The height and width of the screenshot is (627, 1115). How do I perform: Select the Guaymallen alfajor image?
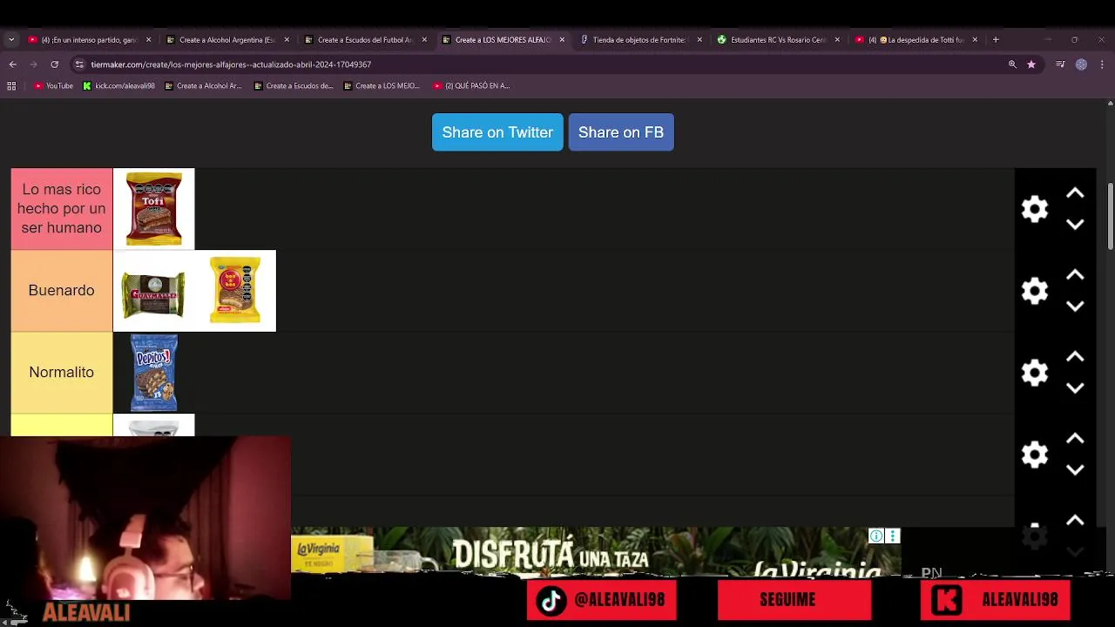tap(153, 291)
